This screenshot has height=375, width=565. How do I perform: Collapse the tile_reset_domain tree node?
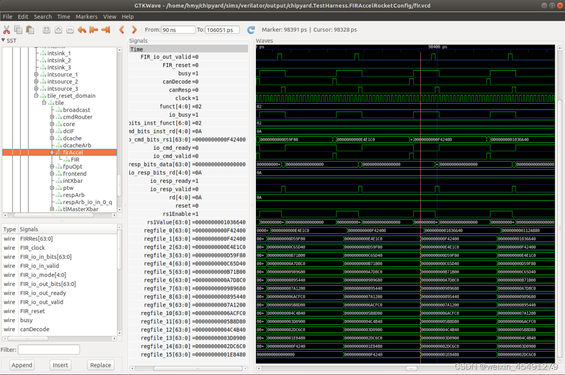coord(36,96)
